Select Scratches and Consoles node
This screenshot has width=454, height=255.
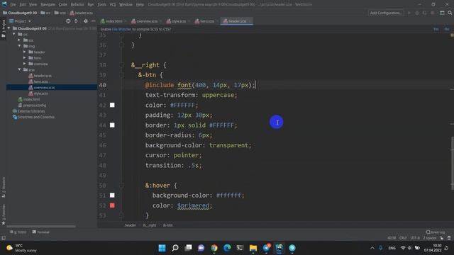click(x=33, y=117)
